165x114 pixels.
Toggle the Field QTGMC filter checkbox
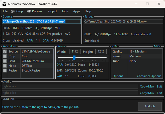[5, 61]
